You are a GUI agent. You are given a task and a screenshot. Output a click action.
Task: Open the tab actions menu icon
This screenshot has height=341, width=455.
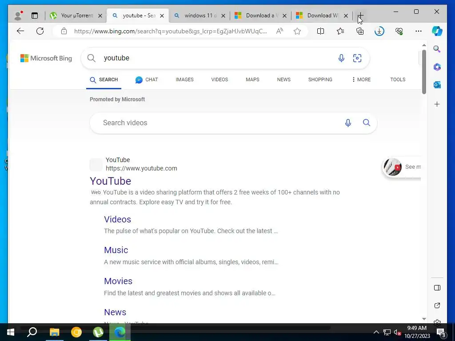pos(35,16)
